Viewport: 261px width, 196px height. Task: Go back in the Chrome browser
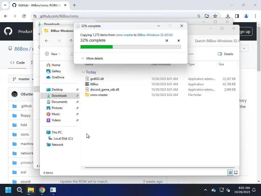click(6, 16)
